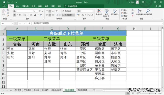Screen dimensions: 164x95
Task: Open sheet tab 多级菜单效果
Action: [82, 90]
